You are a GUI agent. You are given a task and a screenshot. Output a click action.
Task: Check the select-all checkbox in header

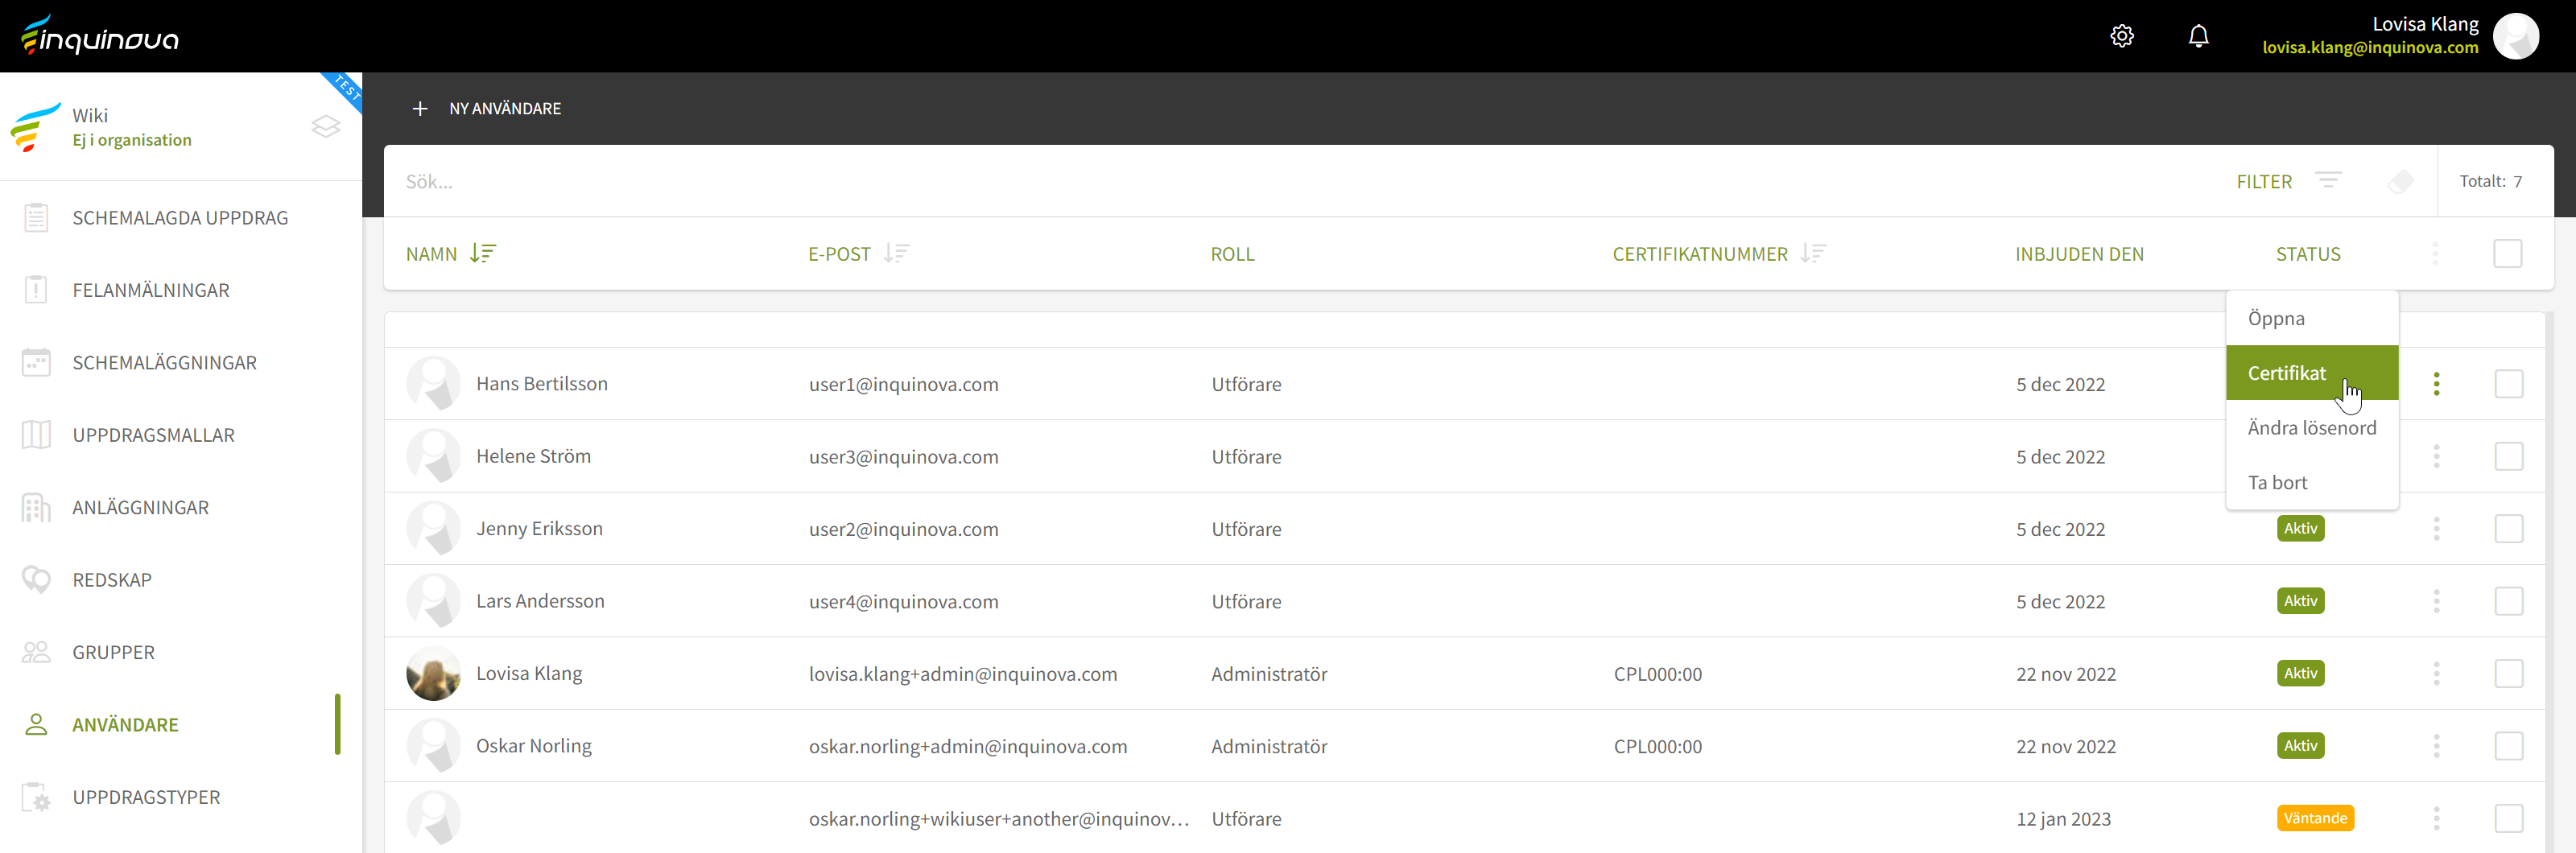pyautogui.click(x=2507, y=254)
